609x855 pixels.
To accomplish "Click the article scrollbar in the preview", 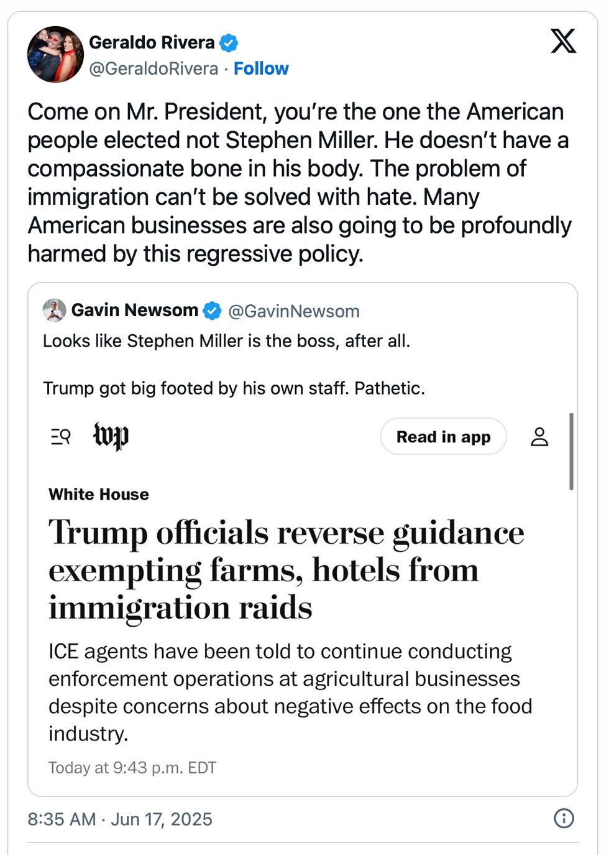I will [570, 451].
